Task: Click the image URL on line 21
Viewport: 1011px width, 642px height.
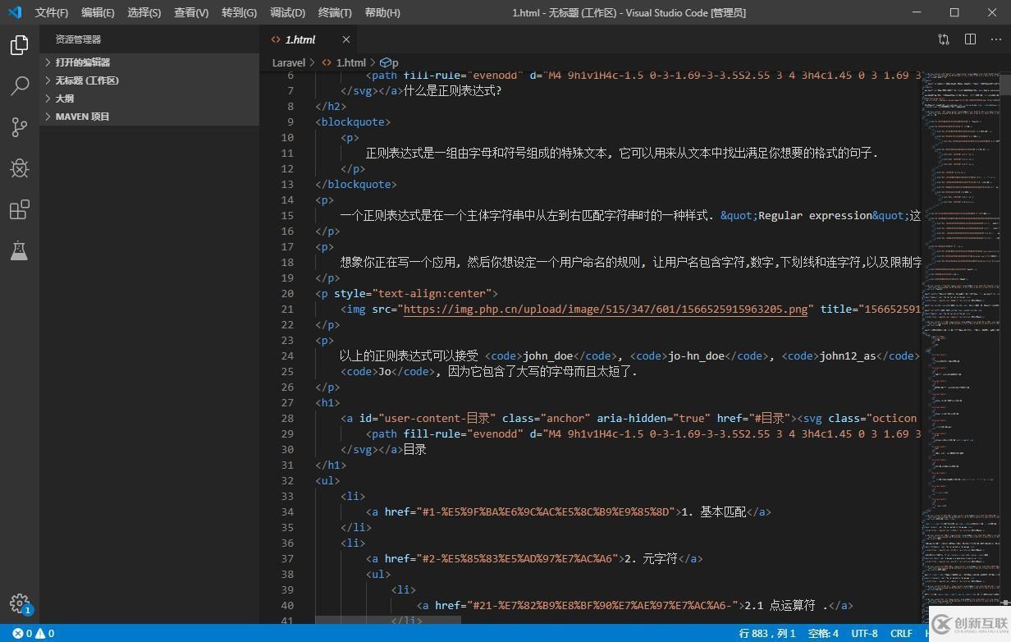Action: click(603, 309)
